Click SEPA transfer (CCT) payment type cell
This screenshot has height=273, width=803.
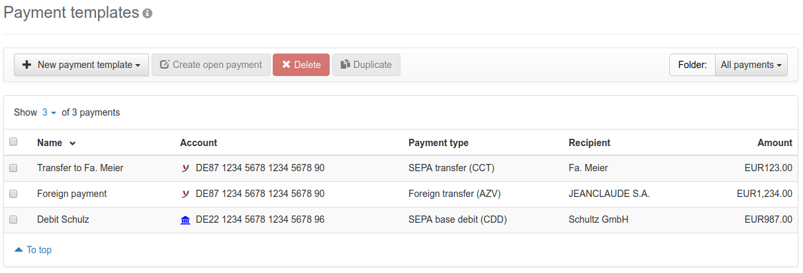click(451, 168)
